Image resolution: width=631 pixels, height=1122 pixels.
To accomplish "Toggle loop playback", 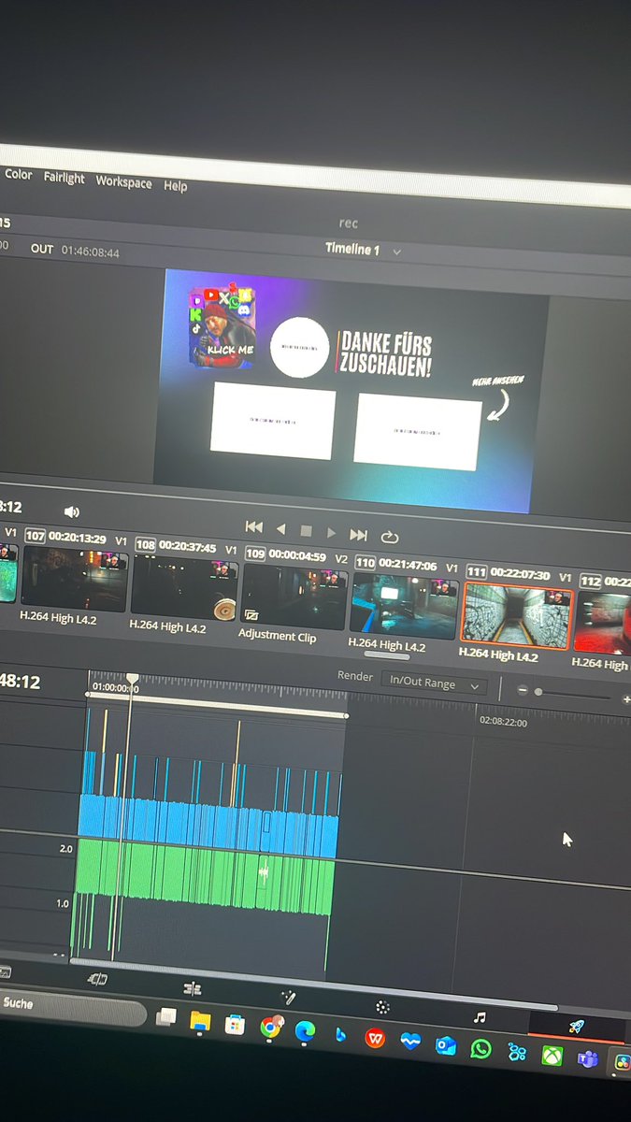I will tap(390, 537).
